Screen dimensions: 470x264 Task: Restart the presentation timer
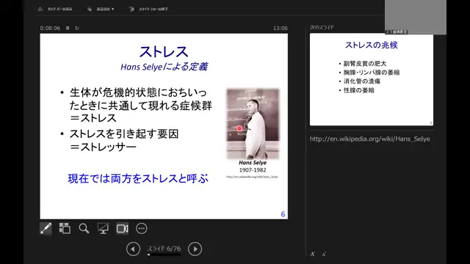(x=77, y=28)
